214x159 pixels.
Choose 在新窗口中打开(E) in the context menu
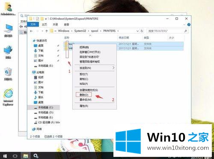point(90,52)
